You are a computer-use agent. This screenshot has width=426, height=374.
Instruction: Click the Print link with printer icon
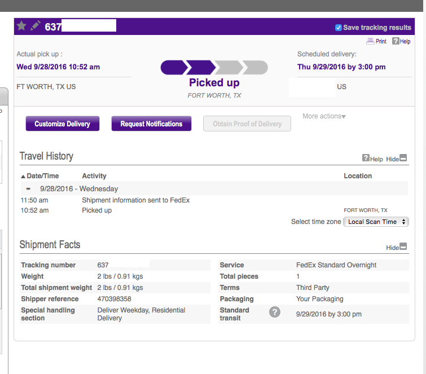(376, 41)
